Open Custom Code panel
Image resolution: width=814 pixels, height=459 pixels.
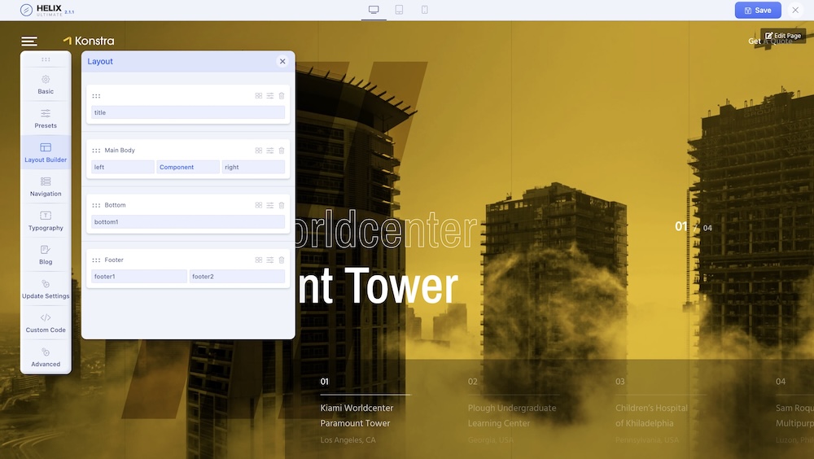click(x=46, y=323)
